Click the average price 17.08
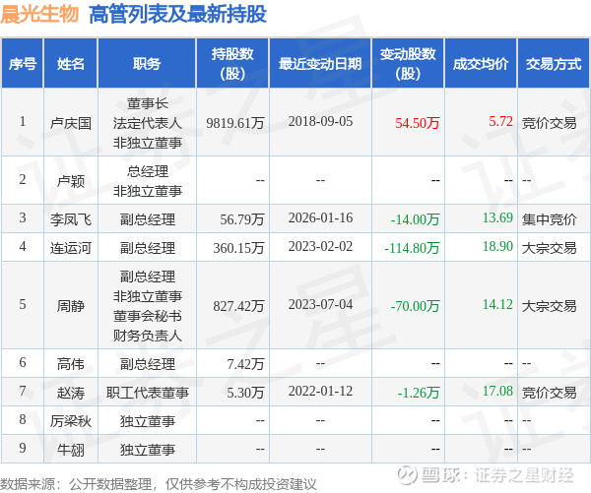The width and height of the screenshot is (591, 493). pyautogui.click(x=497, y=391)
